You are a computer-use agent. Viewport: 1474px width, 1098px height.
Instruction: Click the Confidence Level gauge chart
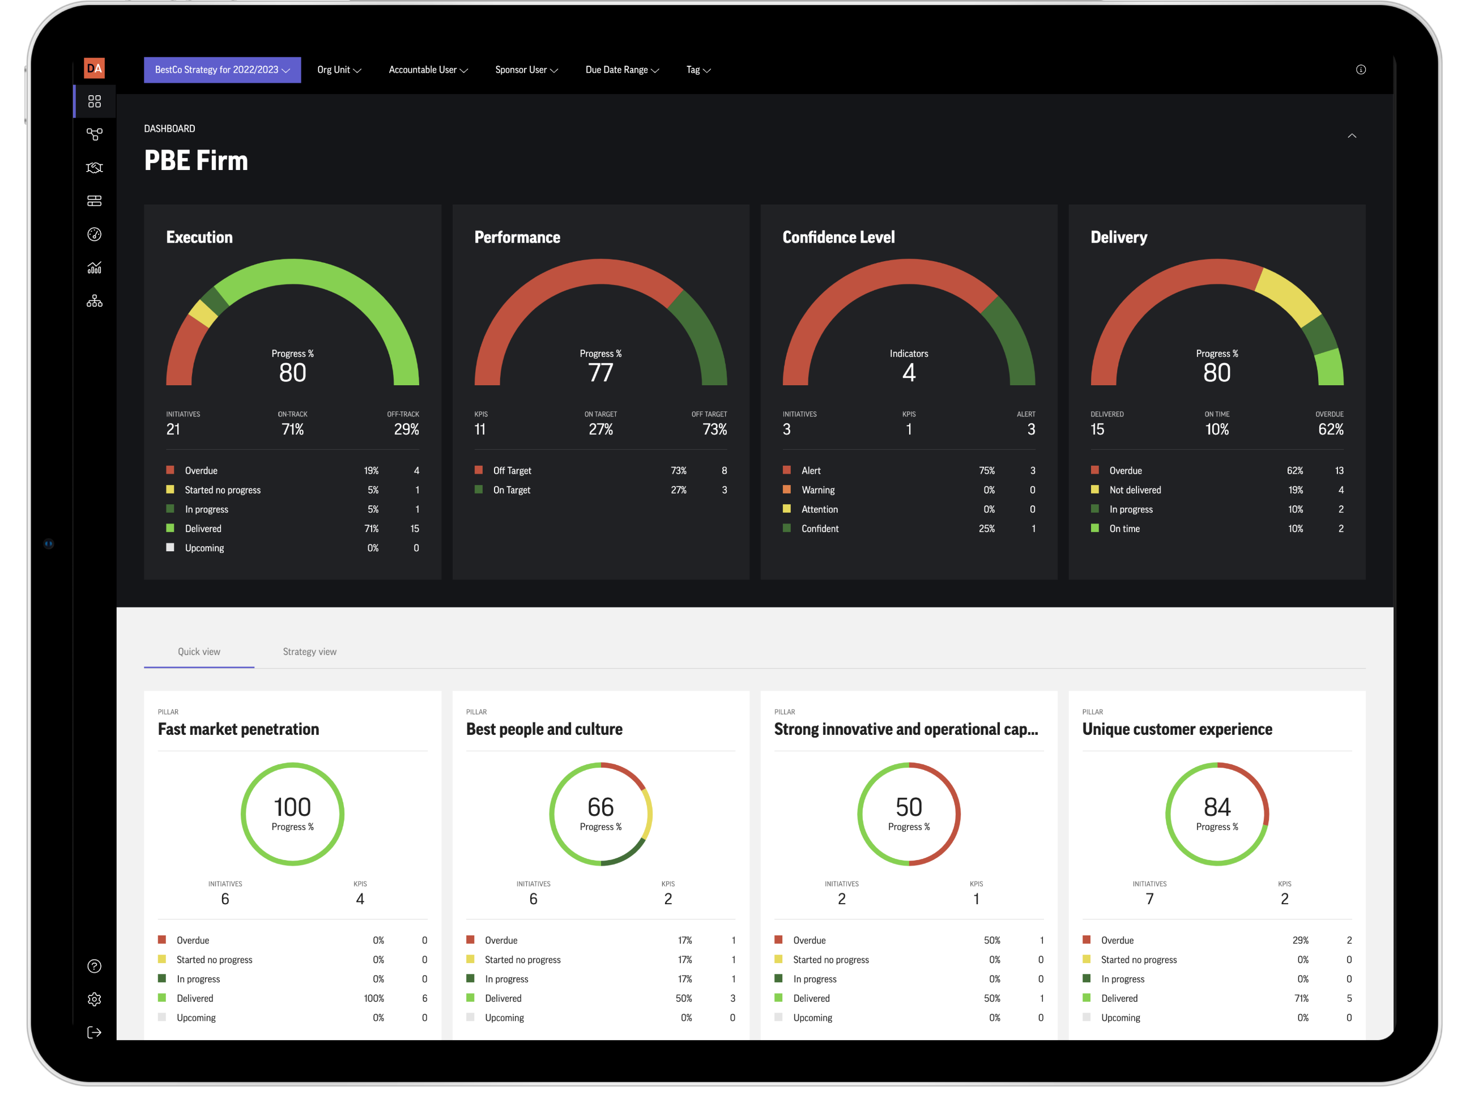point(909,322)
